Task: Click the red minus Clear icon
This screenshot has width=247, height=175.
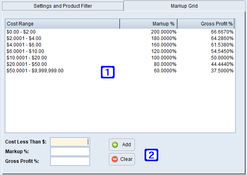Action: click(115, 159)
